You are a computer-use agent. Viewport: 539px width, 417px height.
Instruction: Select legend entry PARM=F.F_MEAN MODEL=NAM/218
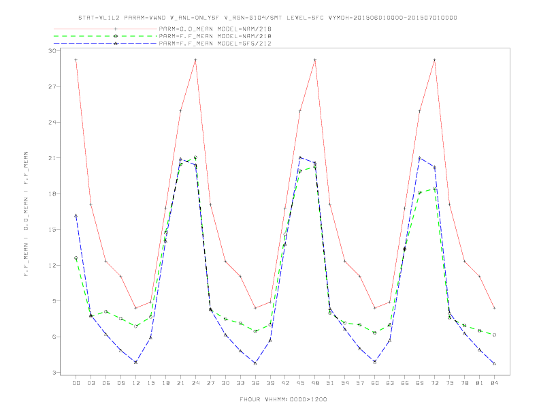click(x=215, y=36)
